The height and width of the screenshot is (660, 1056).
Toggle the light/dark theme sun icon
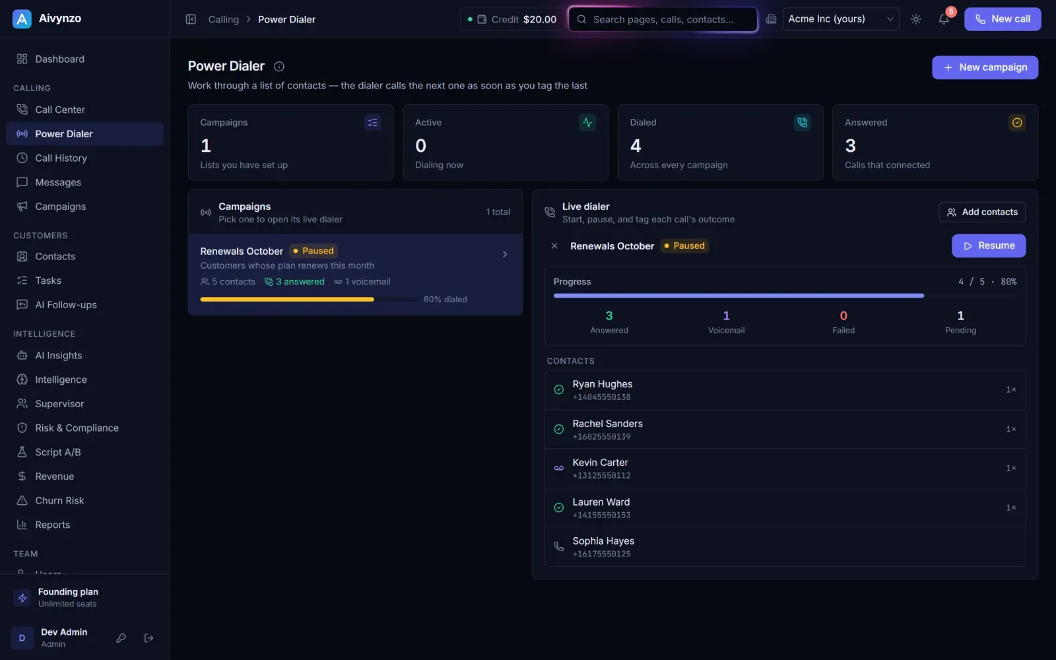916,19
